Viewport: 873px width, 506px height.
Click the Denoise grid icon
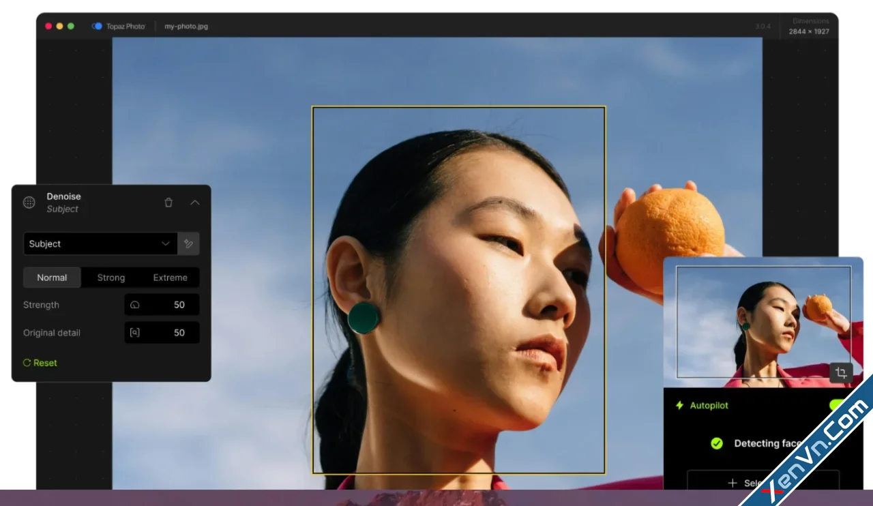click(29, 203)
